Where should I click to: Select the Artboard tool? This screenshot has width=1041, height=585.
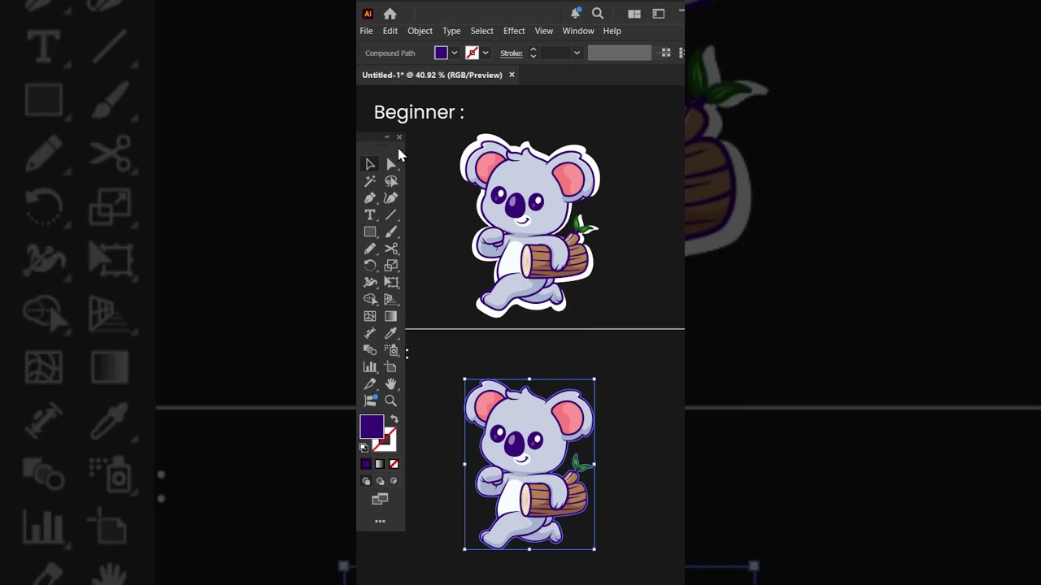[x=391, y=367]
